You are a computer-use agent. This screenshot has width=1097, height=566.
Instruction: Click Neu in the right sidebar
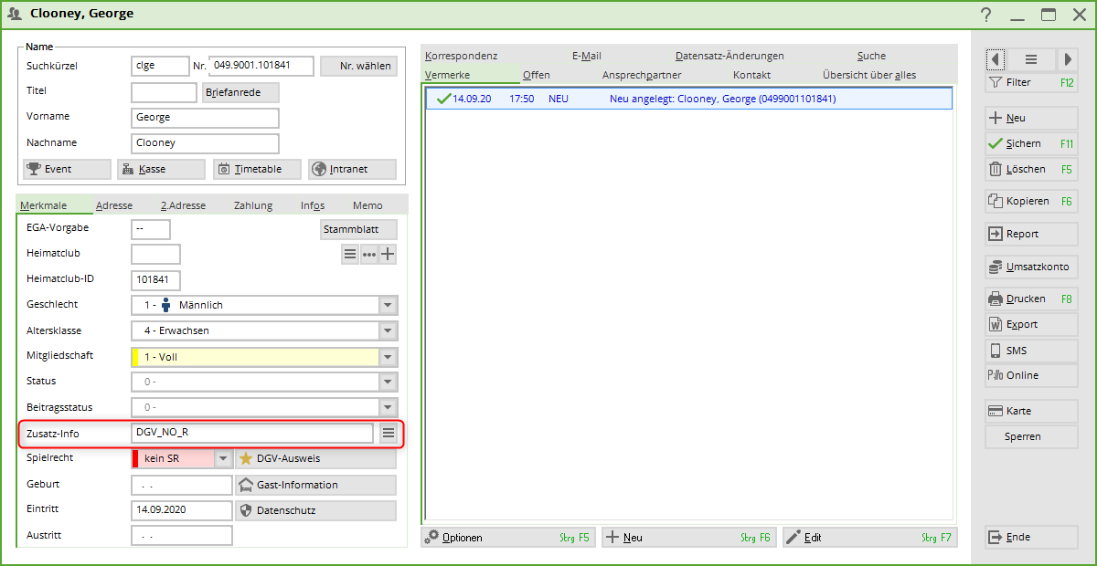(x=1030, y=118)
